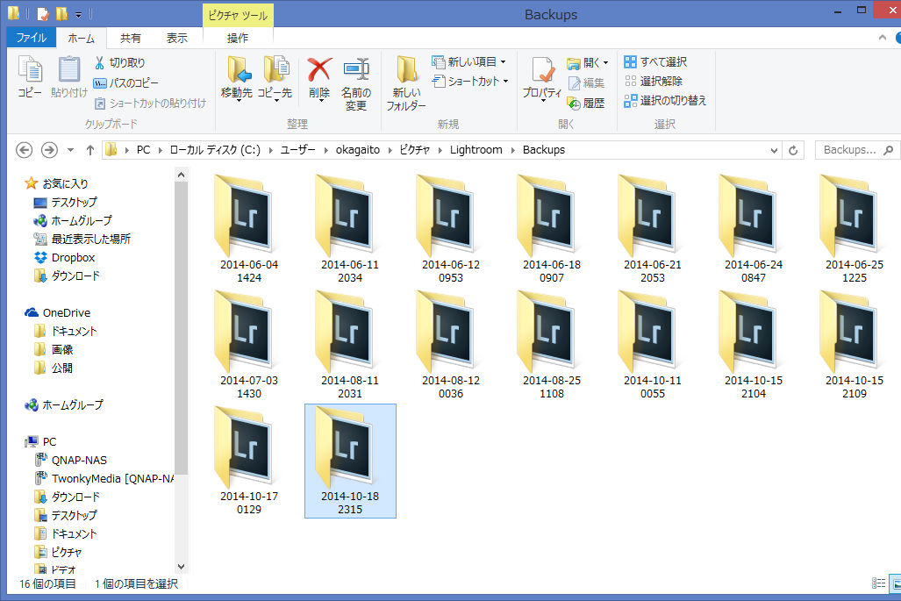Open Quick Access Toolbar customize dropdown
901x601 pixels.
79,14
